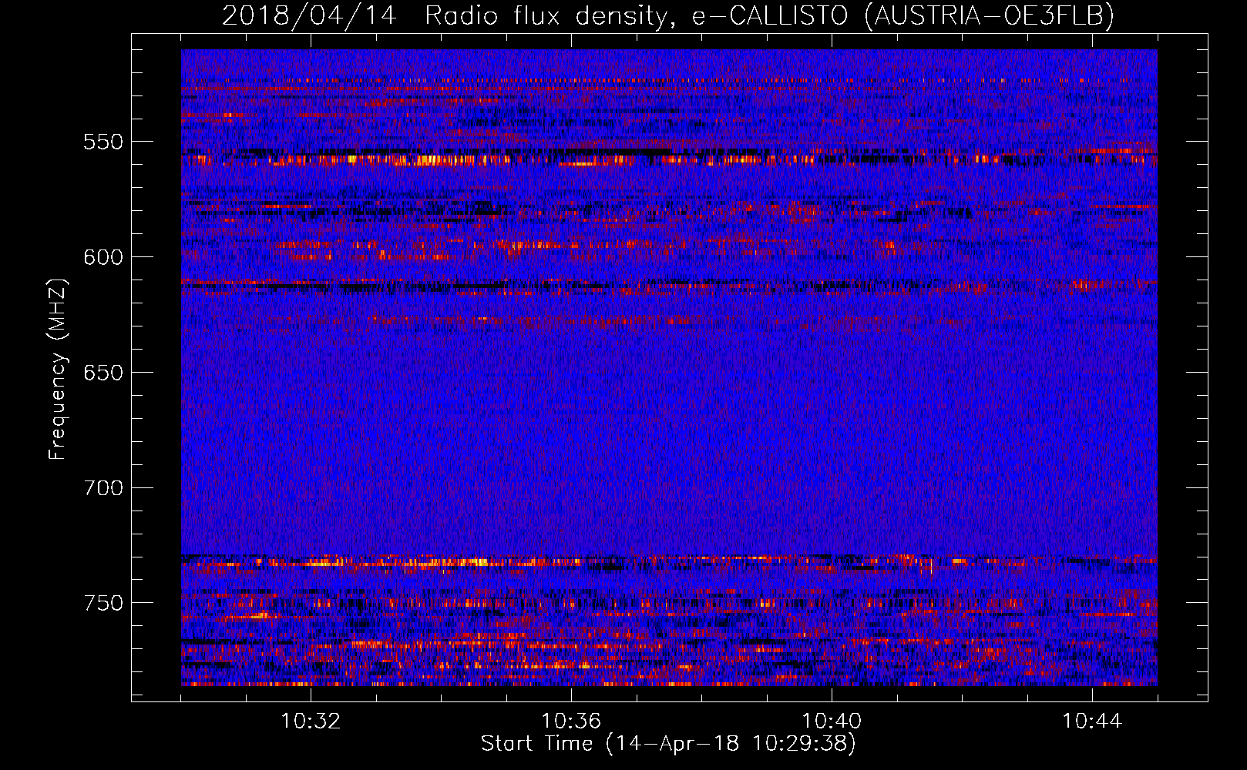Select the "Frequency (MHZ)" axis label

pos(58,369)
